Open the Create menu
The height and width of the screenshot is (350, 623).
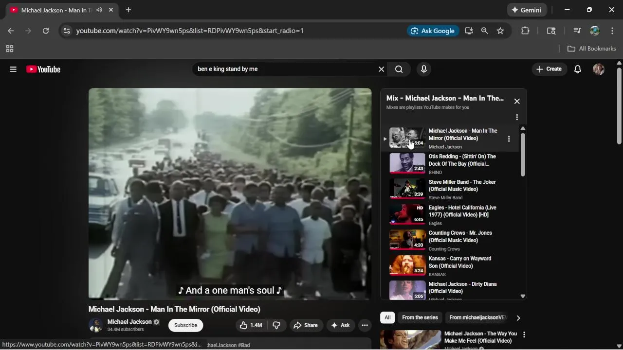[x=549, y=69]
